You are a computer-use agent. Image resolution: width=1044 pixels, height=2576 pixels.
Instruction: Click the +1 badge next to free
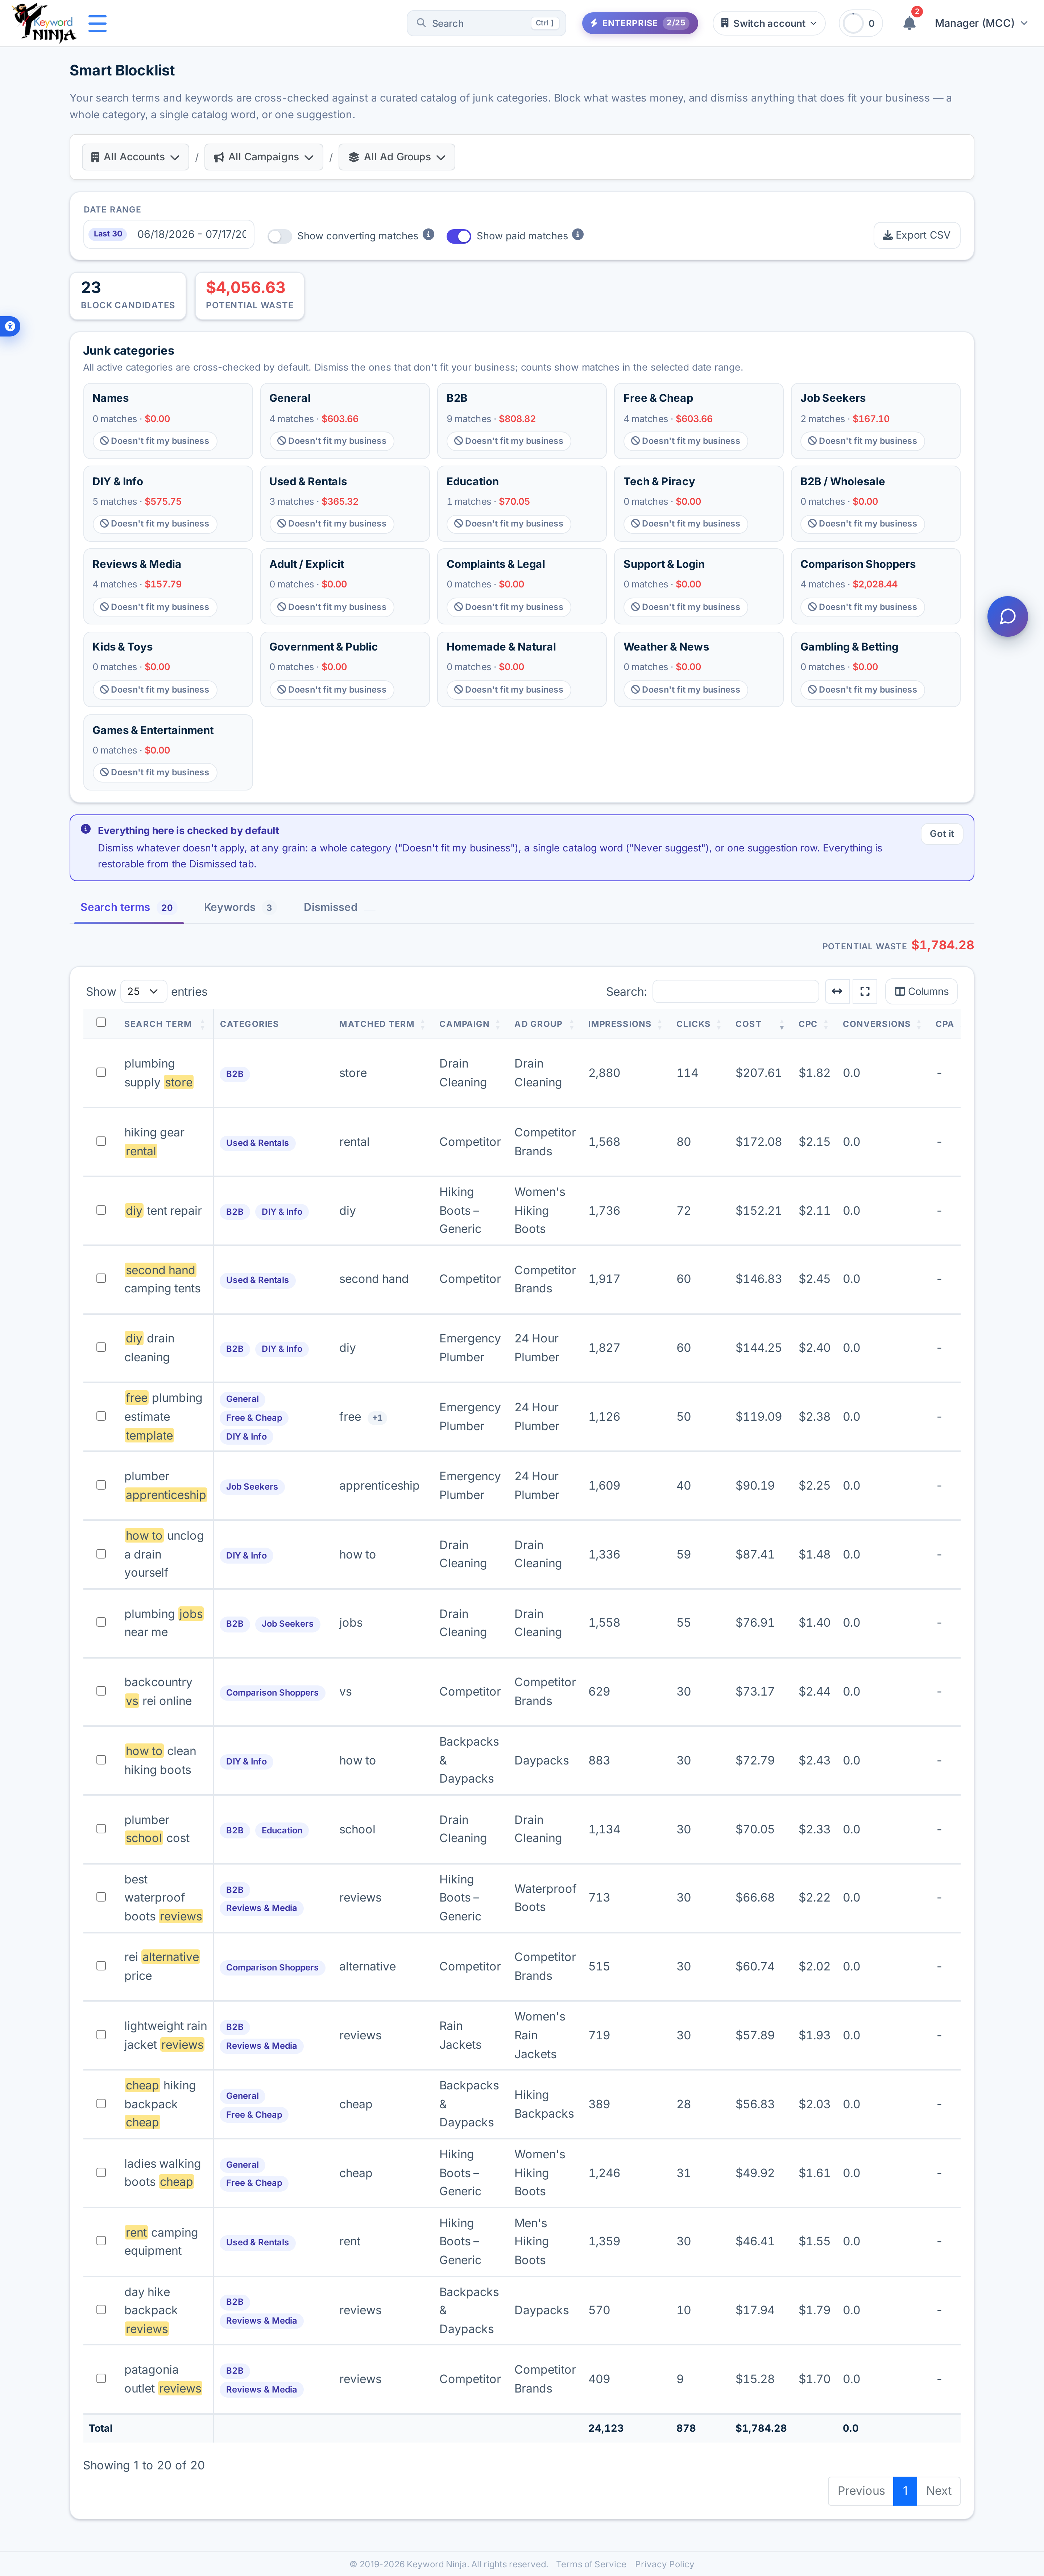(x=377, y=1417)
